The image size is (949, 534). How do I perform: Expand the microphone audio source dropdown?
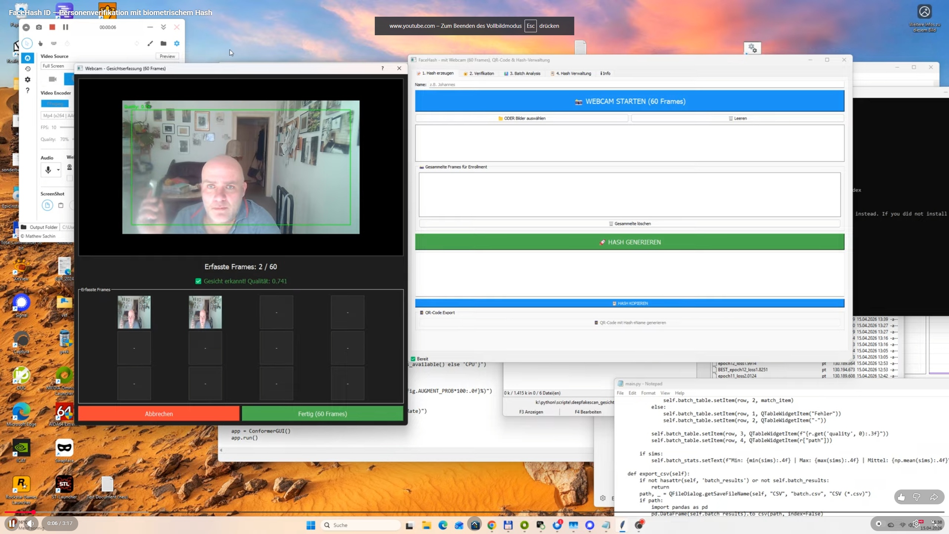click(58, 170)
